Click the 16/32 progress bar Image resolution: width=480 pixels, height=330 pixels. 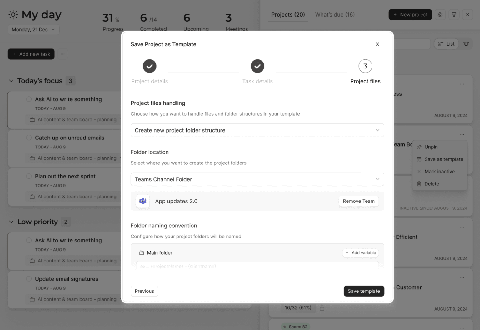(298, 307)
